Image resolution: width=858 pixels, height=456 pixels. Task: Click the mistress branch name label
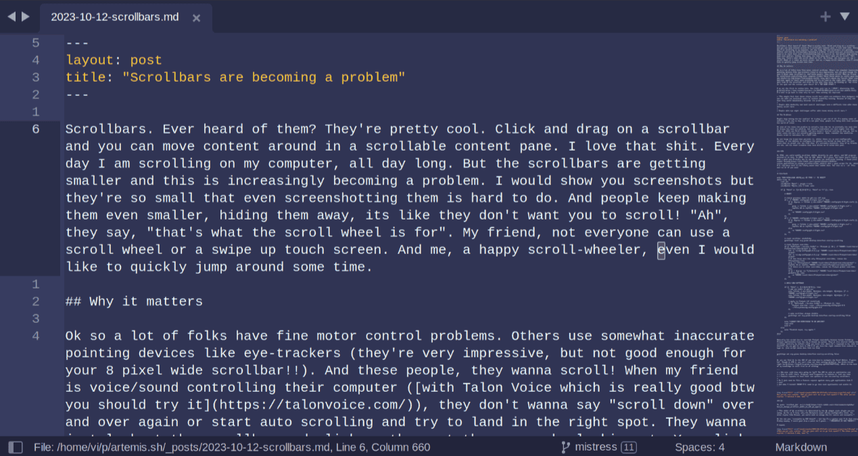point(595,447)
